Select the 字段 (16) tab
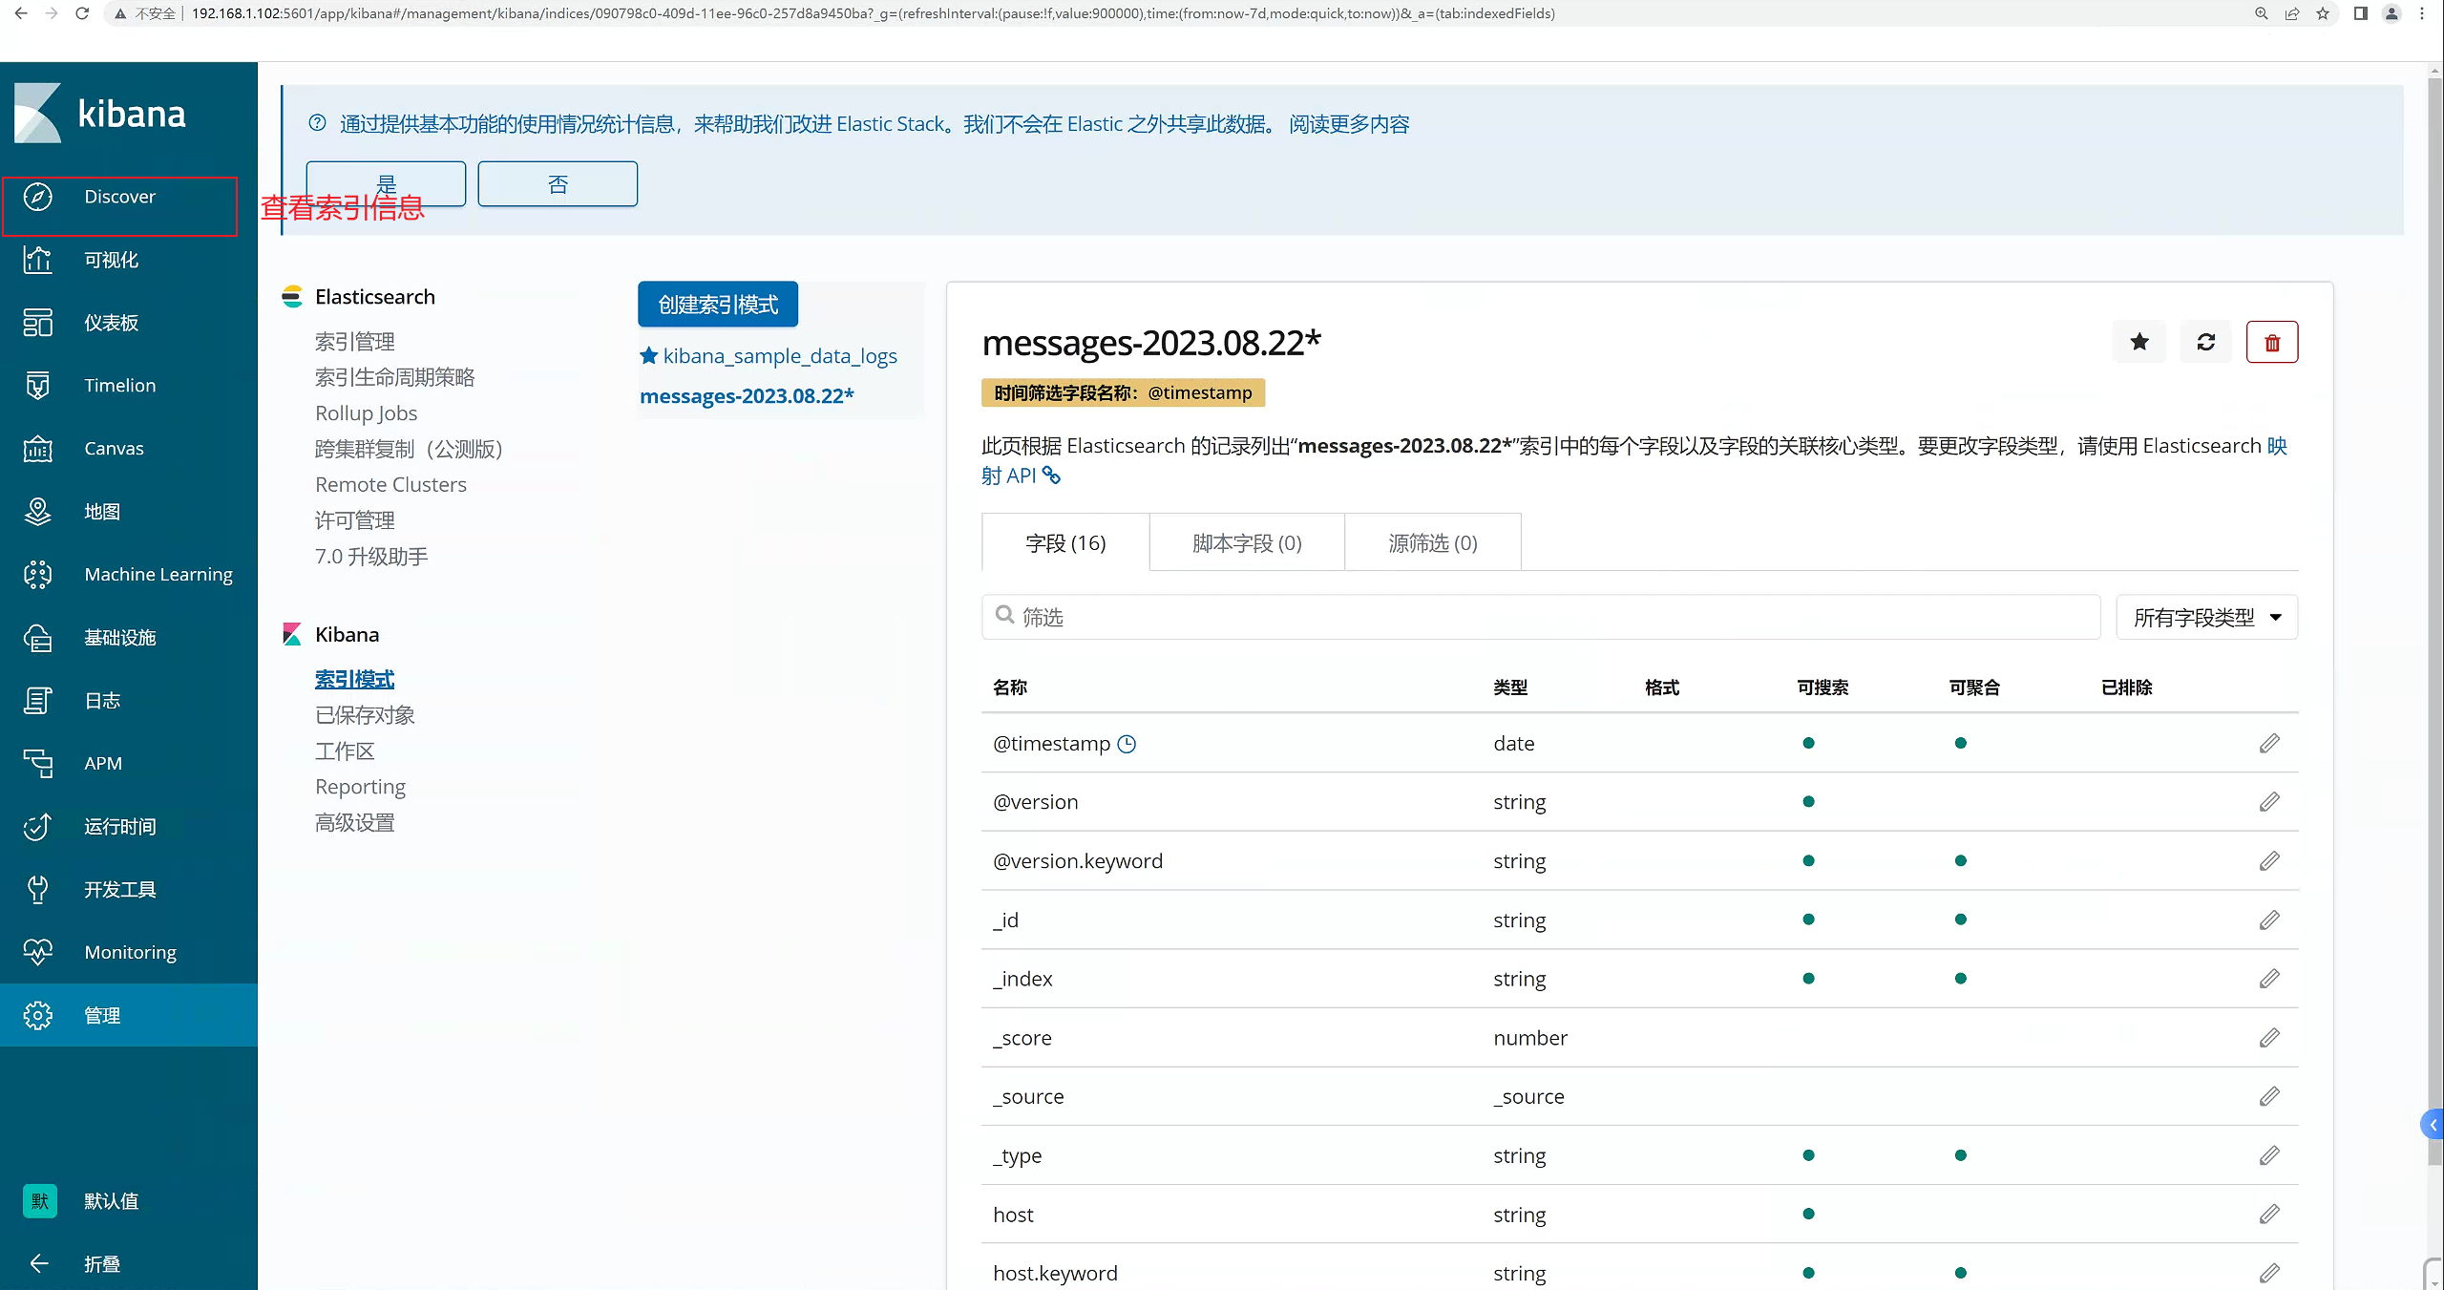 pos(1065,543)
